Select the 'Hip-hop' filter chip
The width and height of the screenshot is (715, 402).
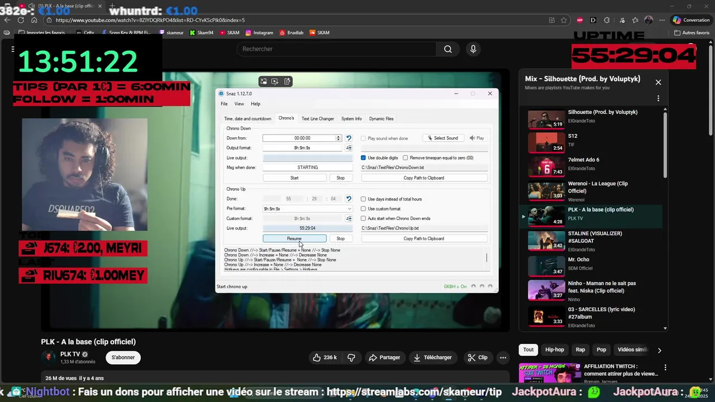555,350
